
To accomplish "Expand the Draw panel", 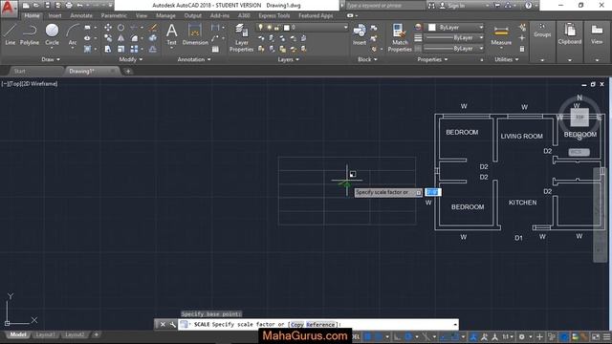I will tap(51, 59).
